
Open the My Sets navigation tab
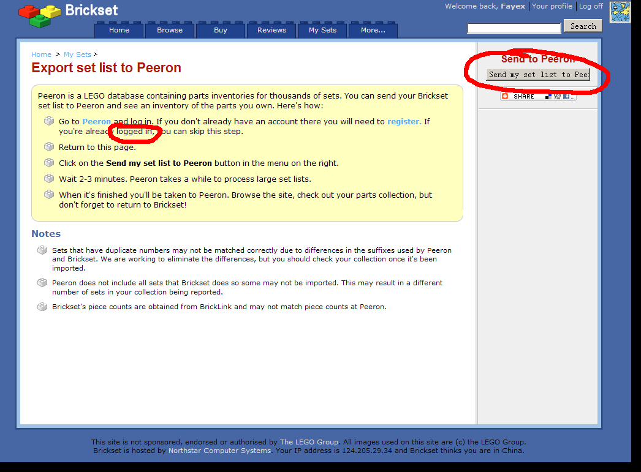pyautogui.click(x=322, y=30)
